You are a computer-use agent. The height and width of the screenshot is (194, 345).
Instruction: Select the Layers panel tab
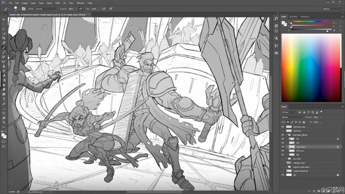click(x=284, y=106)
